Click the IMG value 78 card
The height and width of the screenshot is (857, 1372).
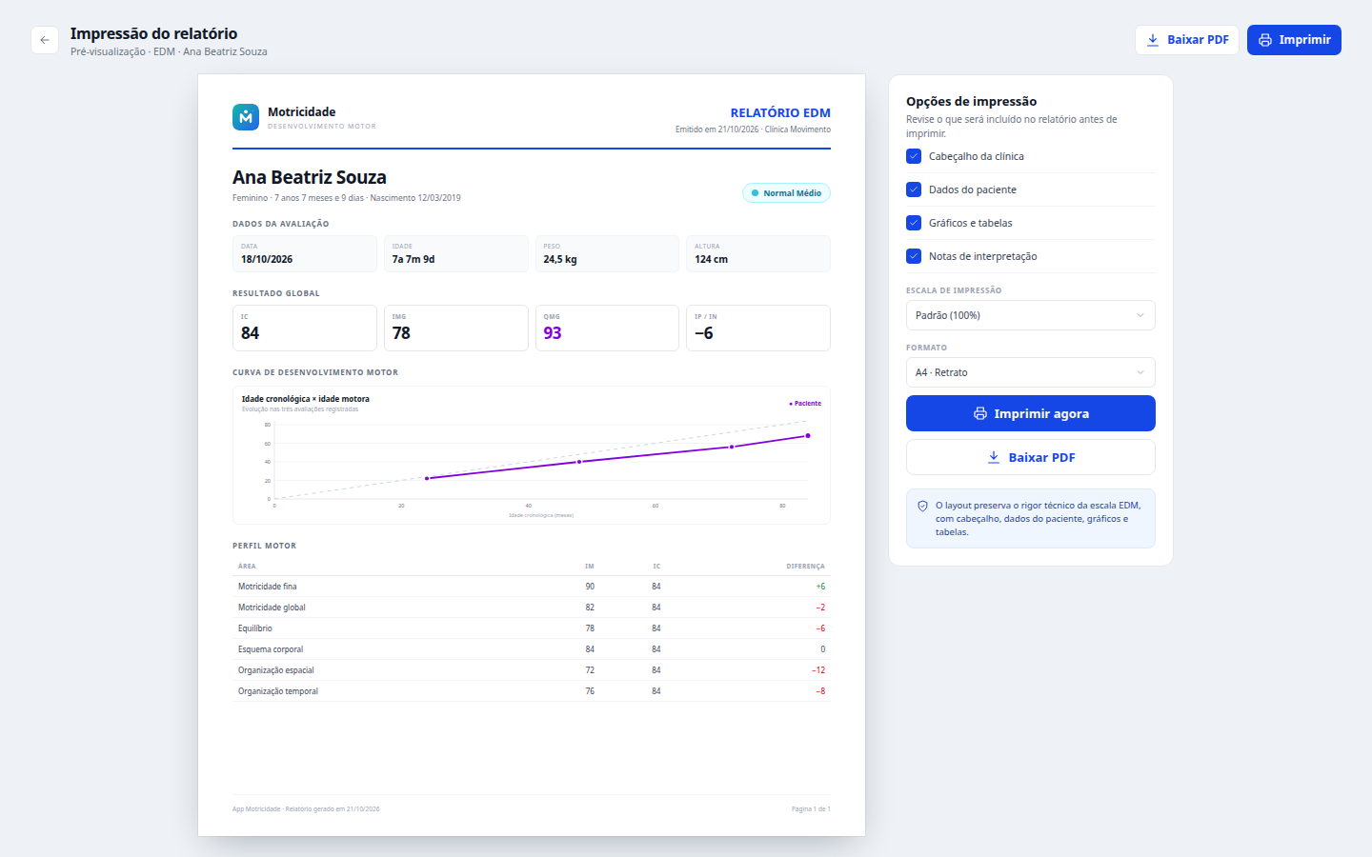(456, 328)
